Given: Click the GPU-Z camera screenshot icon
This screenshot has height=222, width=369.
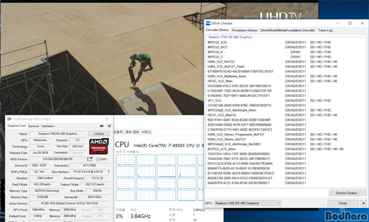Looking at the screenshot, I should click(x=101, y=126).
